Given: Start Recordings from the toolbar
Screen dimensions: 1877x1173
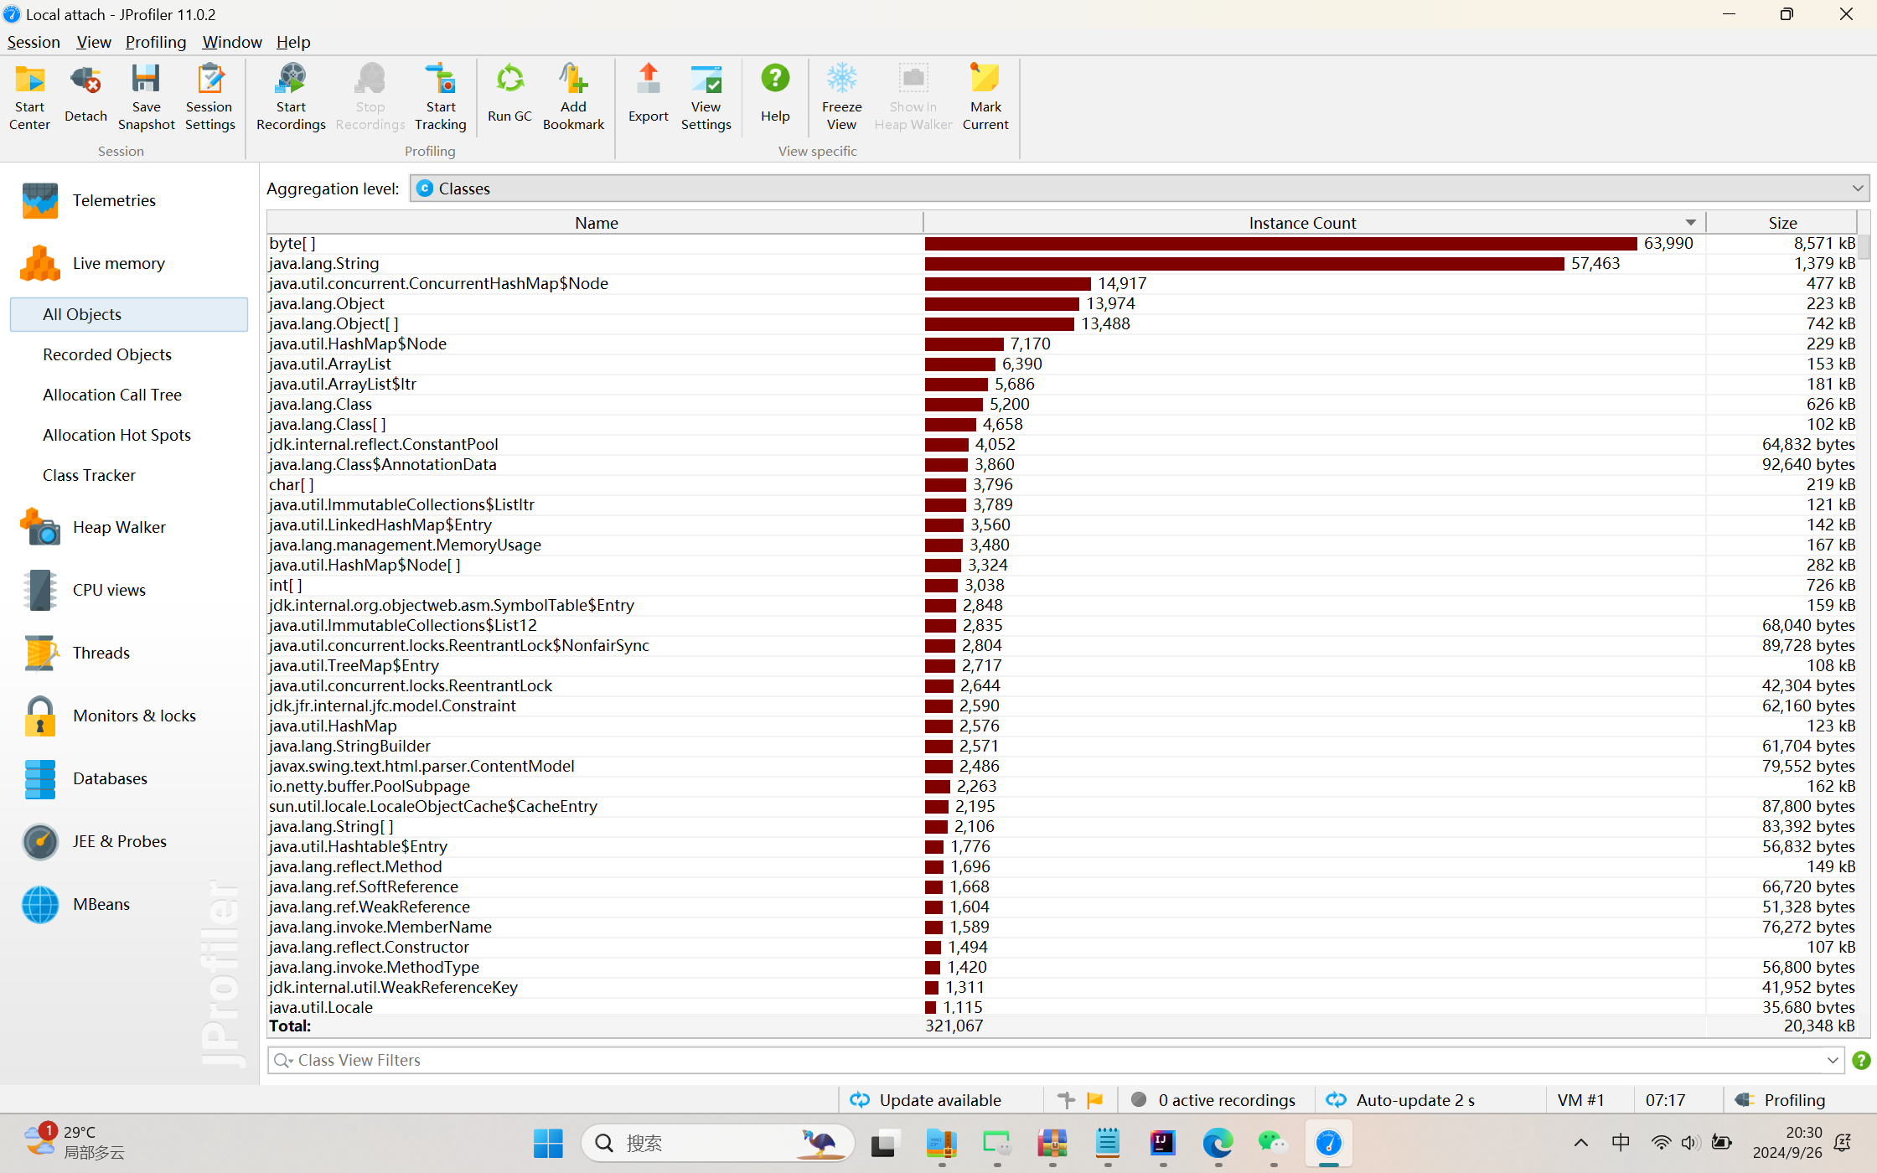Looking at the screenshot, I should [x=291, y=97].
